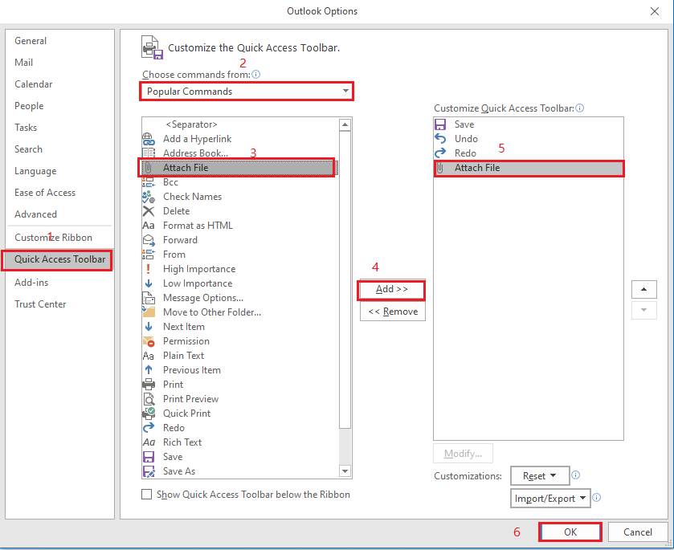Open the Import/Export dropdown button
674x550 pixels.
[550, 498]
